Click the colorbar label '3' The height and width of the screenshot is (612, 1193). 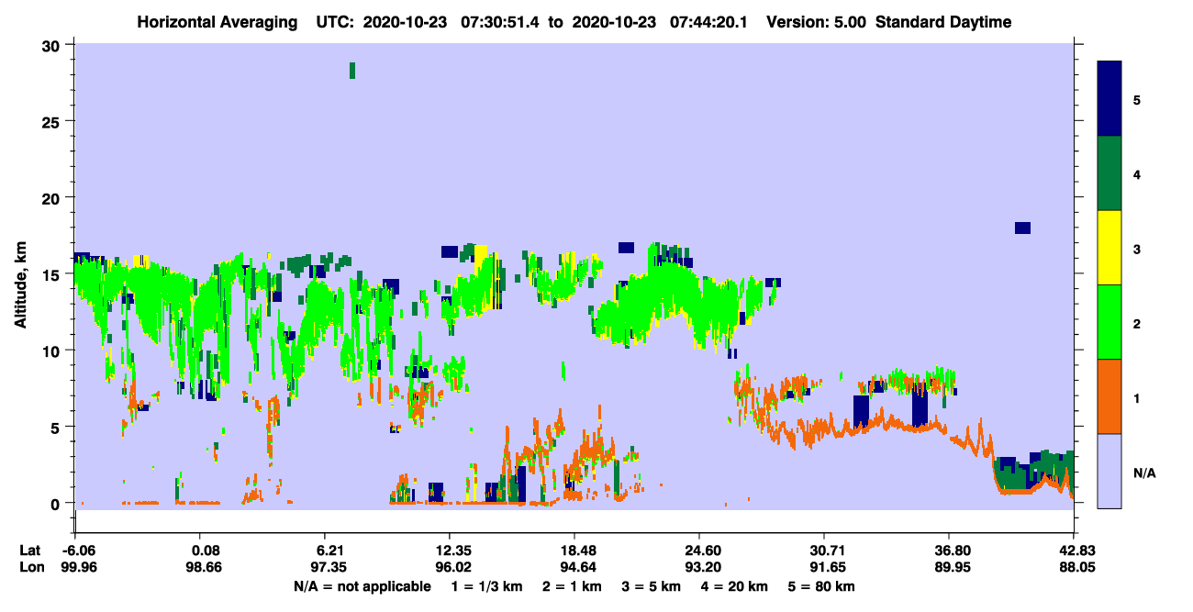[x=1137, y=248]
